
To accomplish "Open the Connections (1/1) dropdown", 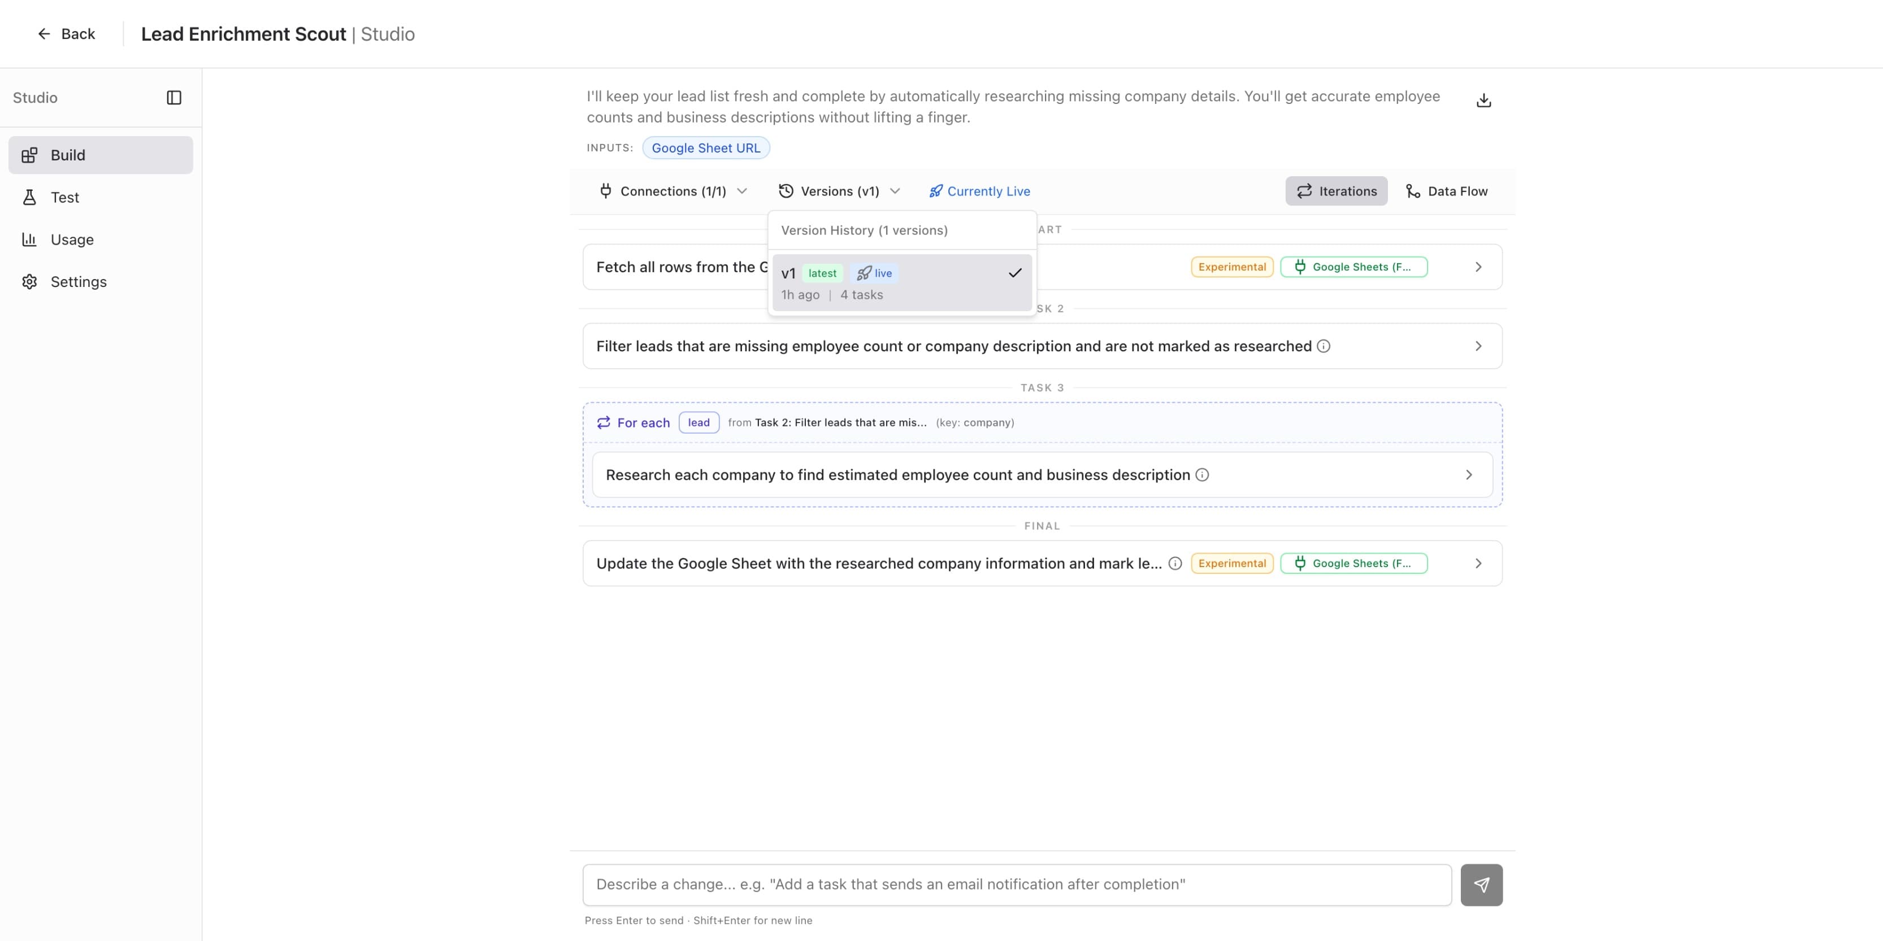I will [672, 191].
